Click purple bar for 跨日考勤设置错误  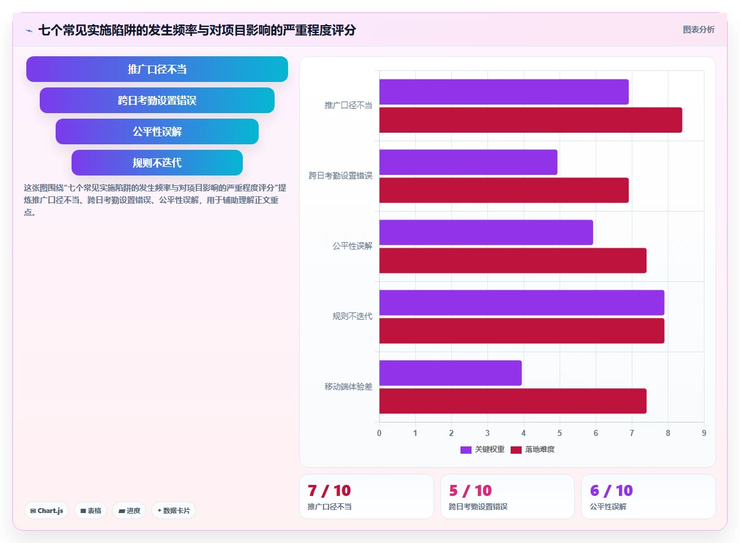[468, 162]
